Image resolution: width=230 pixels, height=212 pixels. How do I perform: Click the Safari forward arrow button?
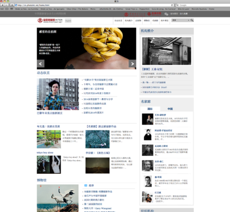[6, 5]
